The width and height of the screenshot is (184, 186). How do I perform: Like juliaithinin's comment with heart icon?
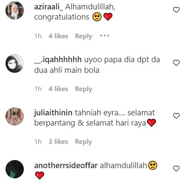point(176,116)
